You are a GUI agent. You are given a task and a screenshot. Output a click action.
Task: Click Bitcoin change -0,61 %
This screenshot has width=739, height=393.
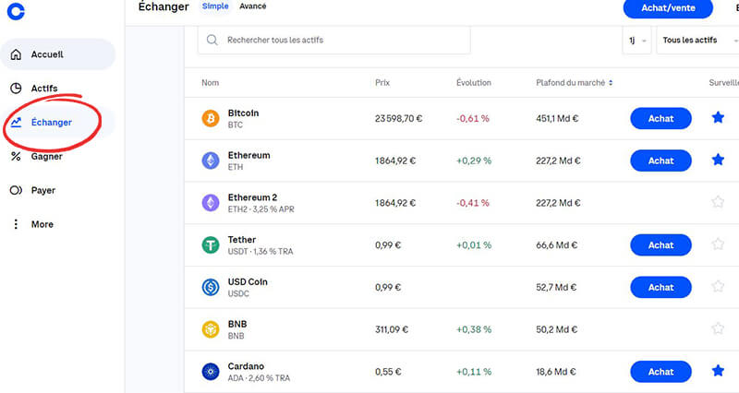473,119
